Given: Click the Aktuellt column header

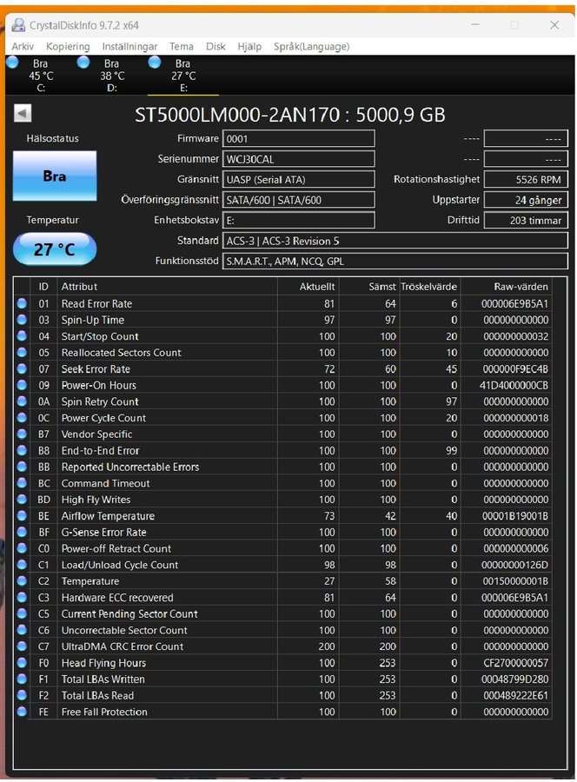Looking at the screenshot, I should point(308,286).
